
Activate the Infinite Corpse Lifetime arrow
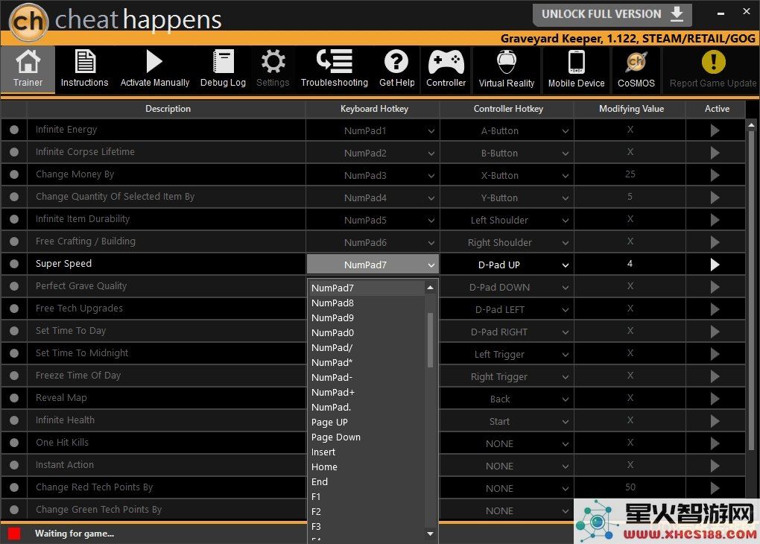[x=715, y=153]
